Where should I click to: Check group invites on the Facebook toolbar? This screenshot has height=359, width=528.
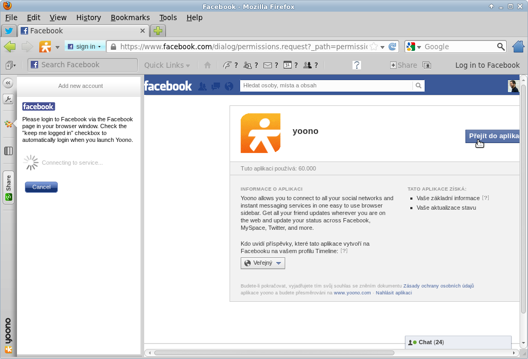pos(311,65)
